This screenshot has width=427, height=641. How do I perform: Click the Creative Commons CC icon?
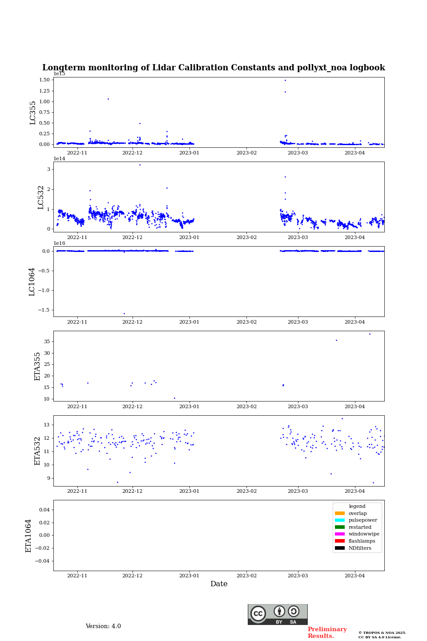[x=258, y=613]
